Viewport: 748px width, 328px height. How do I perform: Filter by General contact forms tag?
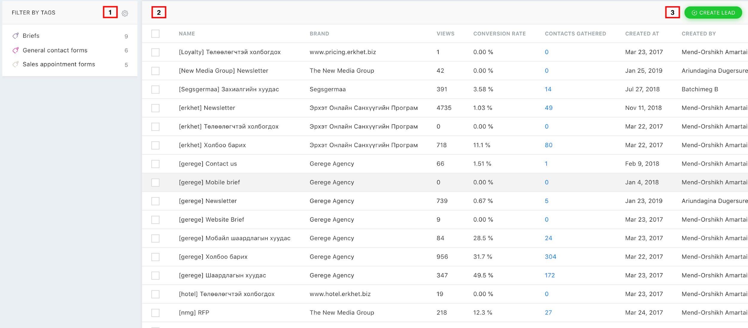(x=55, y=50)
